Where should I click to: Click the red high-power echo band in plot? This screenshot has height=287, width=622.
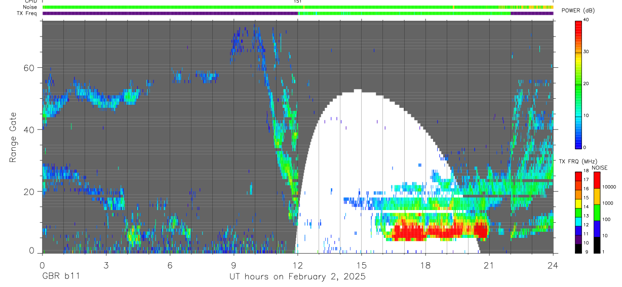(x=440, y=231)
